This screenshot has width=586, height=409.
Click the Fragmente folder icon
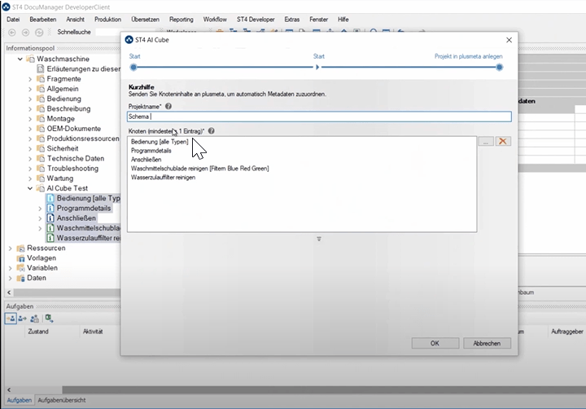41,78
